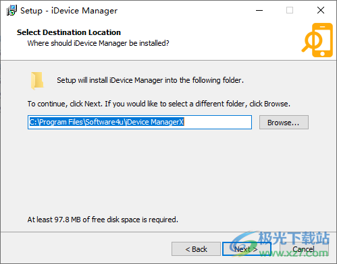This screenshot has width=337, height=264.
Task: Minimize the Setup window
Action: [x=259, y=10]
